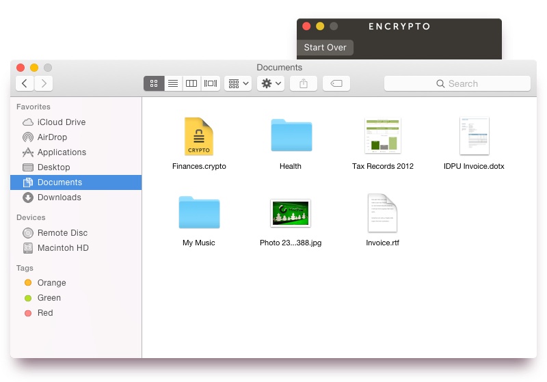
Task: Select the Orange tag in sidebar
Action: 51,283
